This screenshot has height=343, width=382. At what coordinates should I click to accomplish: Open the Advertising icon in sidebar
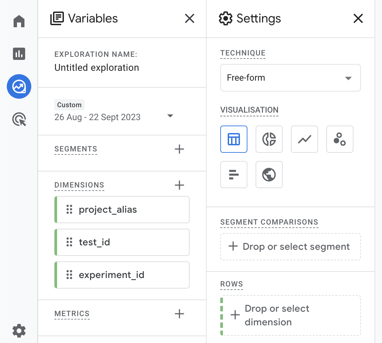point(19,120)
